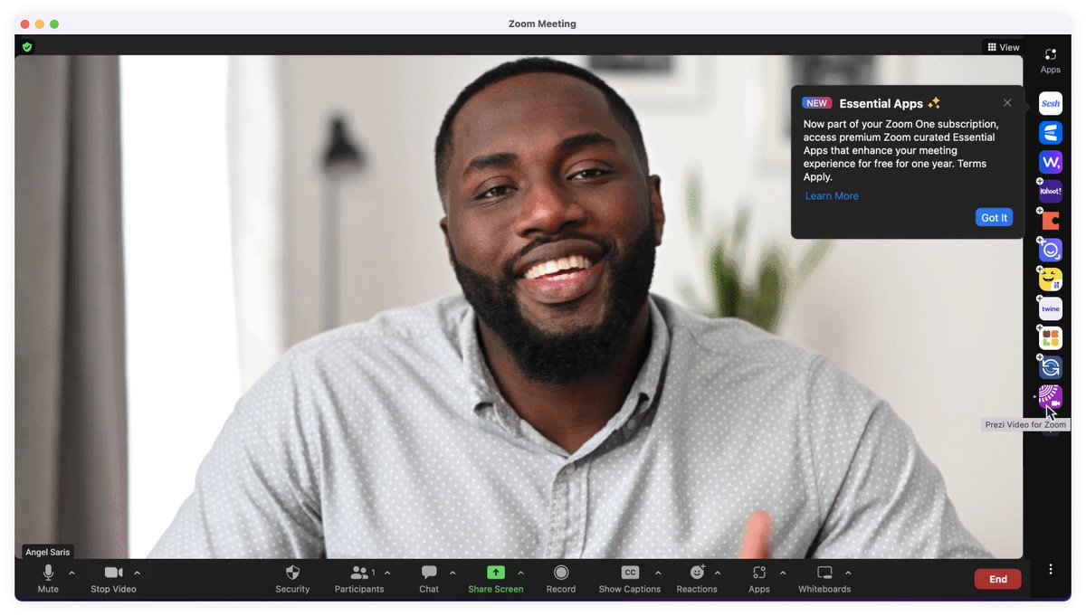Image resolution: width=1086 pixels, height=616 pixels.
Task: Click the Apps icon atop the sidebar
Action: pyautogui.click(x=1050, y=61)
